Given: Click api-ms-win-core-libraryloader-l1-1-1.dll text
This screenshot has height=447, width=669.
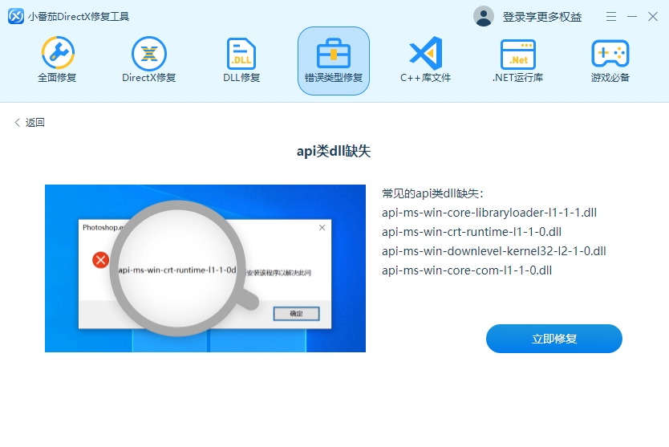Looking at the screenshot, I should 489,213.
